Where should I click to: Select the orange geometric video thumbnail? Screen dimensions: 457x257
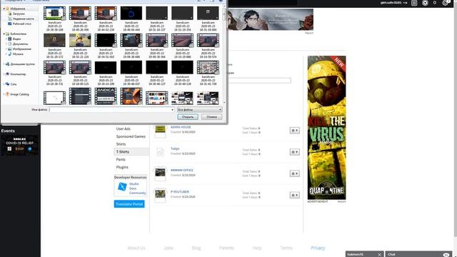tap(131, 96)
